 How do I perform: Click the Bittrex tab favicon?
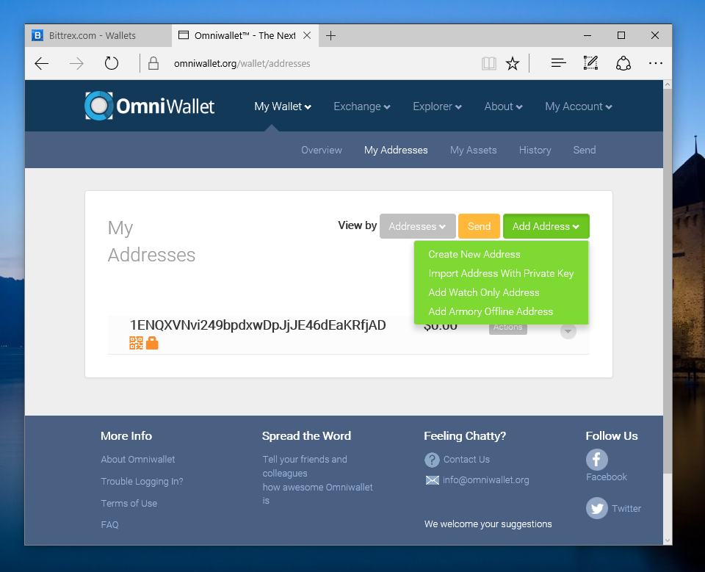37,35
